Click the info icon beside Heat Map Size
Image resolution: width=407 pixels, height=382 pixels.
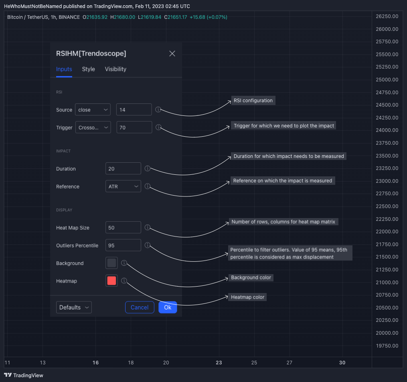pos(148,227)
